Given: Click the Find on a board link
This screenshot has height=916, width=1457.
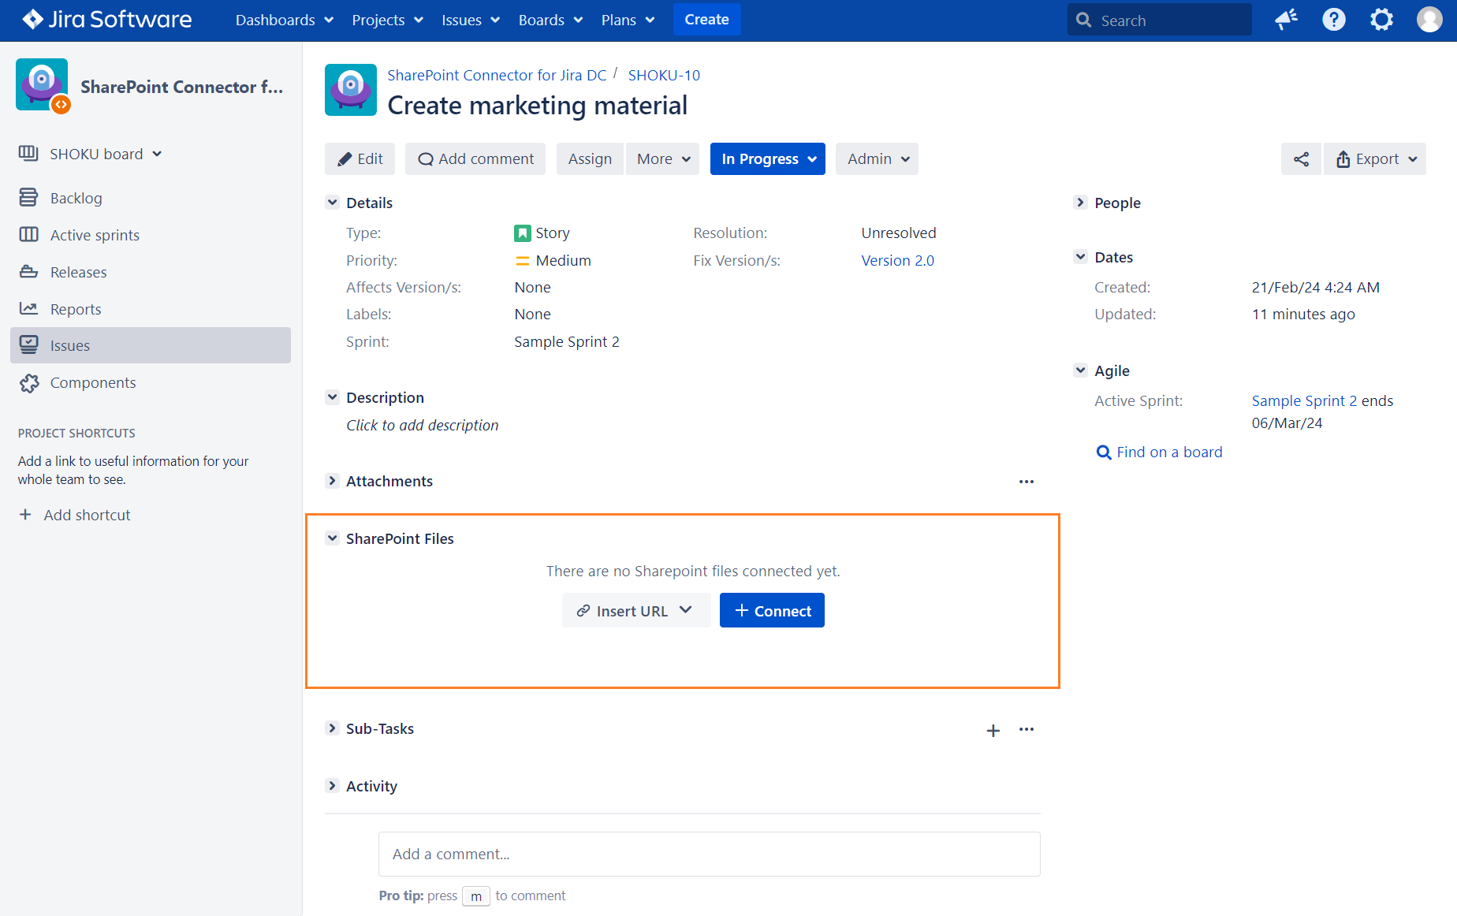Looking at the screenshot, I should [x=1168, y=452].
